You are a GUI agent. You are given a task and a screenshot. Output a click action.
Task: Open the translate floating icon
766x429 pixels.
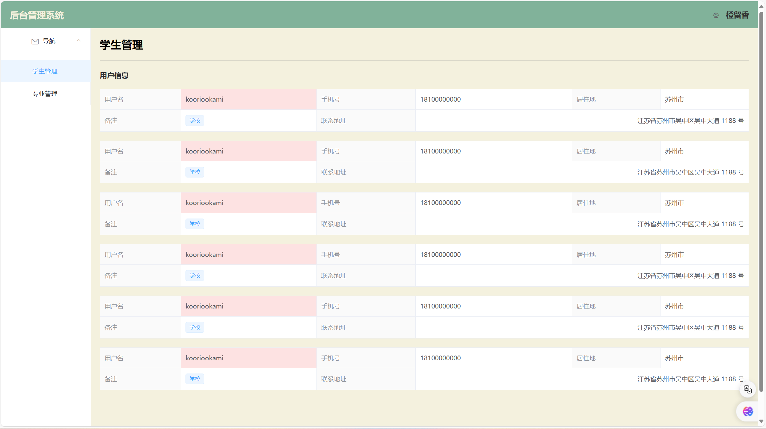[x=747, y=389]
